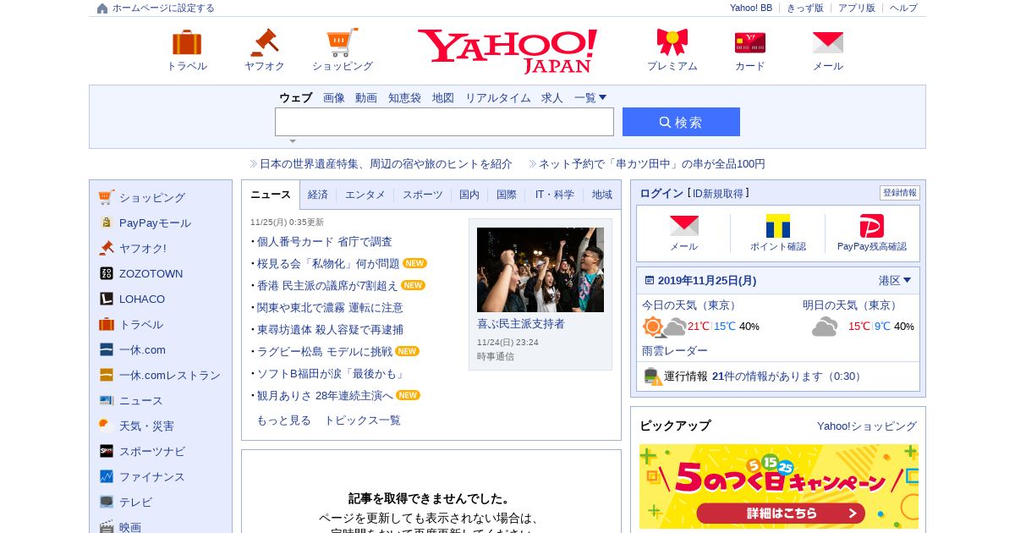Viewport: 1015px width, 533px height.
Task: Open the Yahoo! BB top link
Action: [x=751, y=8]
